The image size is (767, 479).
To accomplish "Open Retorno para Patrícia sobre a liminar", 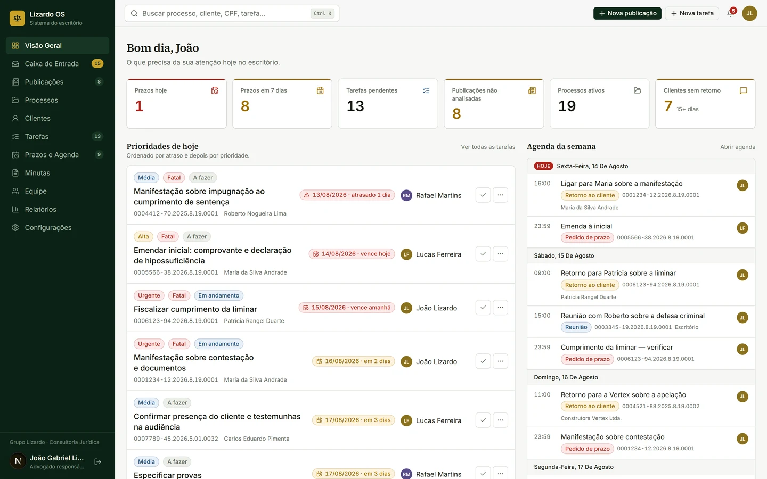I will pos(618,273).
